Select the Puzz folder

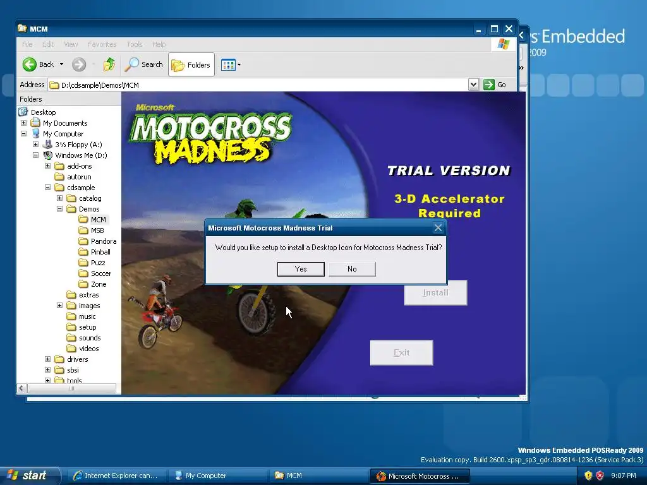pyautogui.click(x=98, y=263)
